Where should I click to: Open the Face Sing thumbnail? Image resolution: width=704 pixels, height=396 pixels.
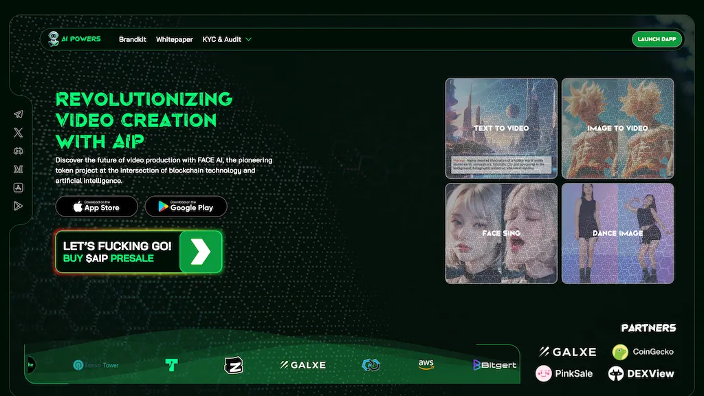(x=501, y=234)
